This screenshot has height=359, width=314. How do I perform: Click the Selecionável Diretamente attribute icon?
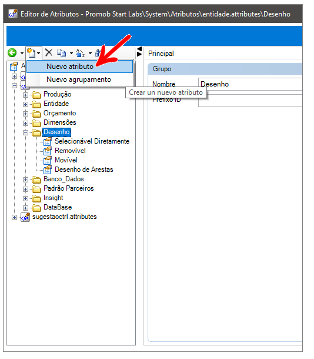(x=48, y=141)
